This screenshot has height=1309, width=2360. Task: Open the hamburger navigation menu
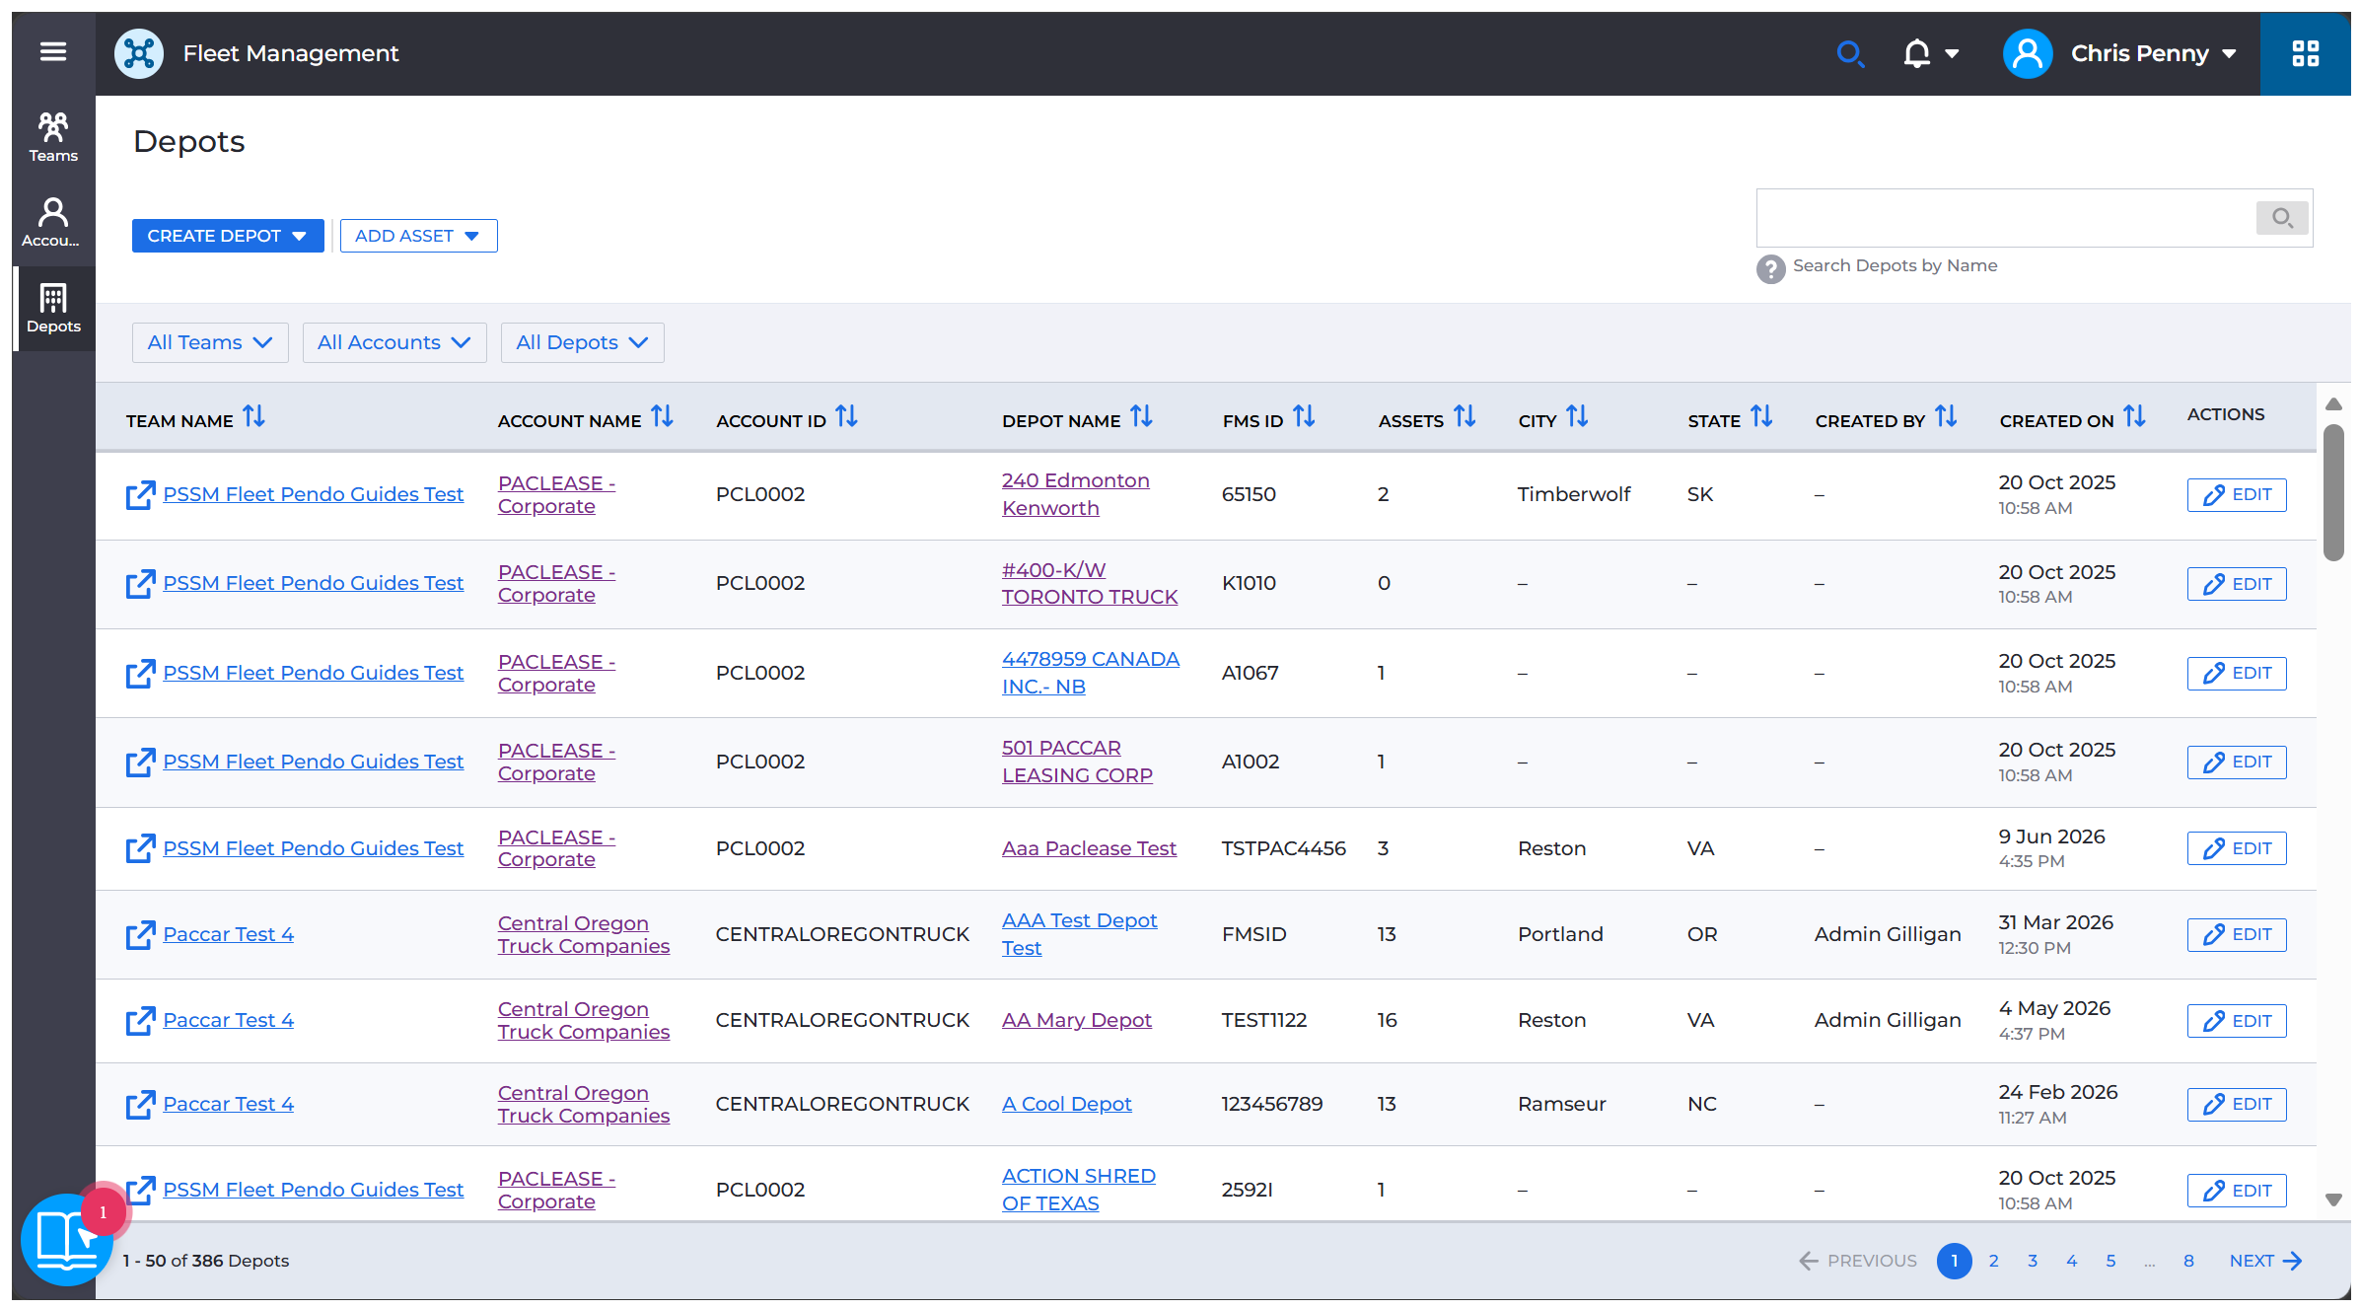[53, 52]
